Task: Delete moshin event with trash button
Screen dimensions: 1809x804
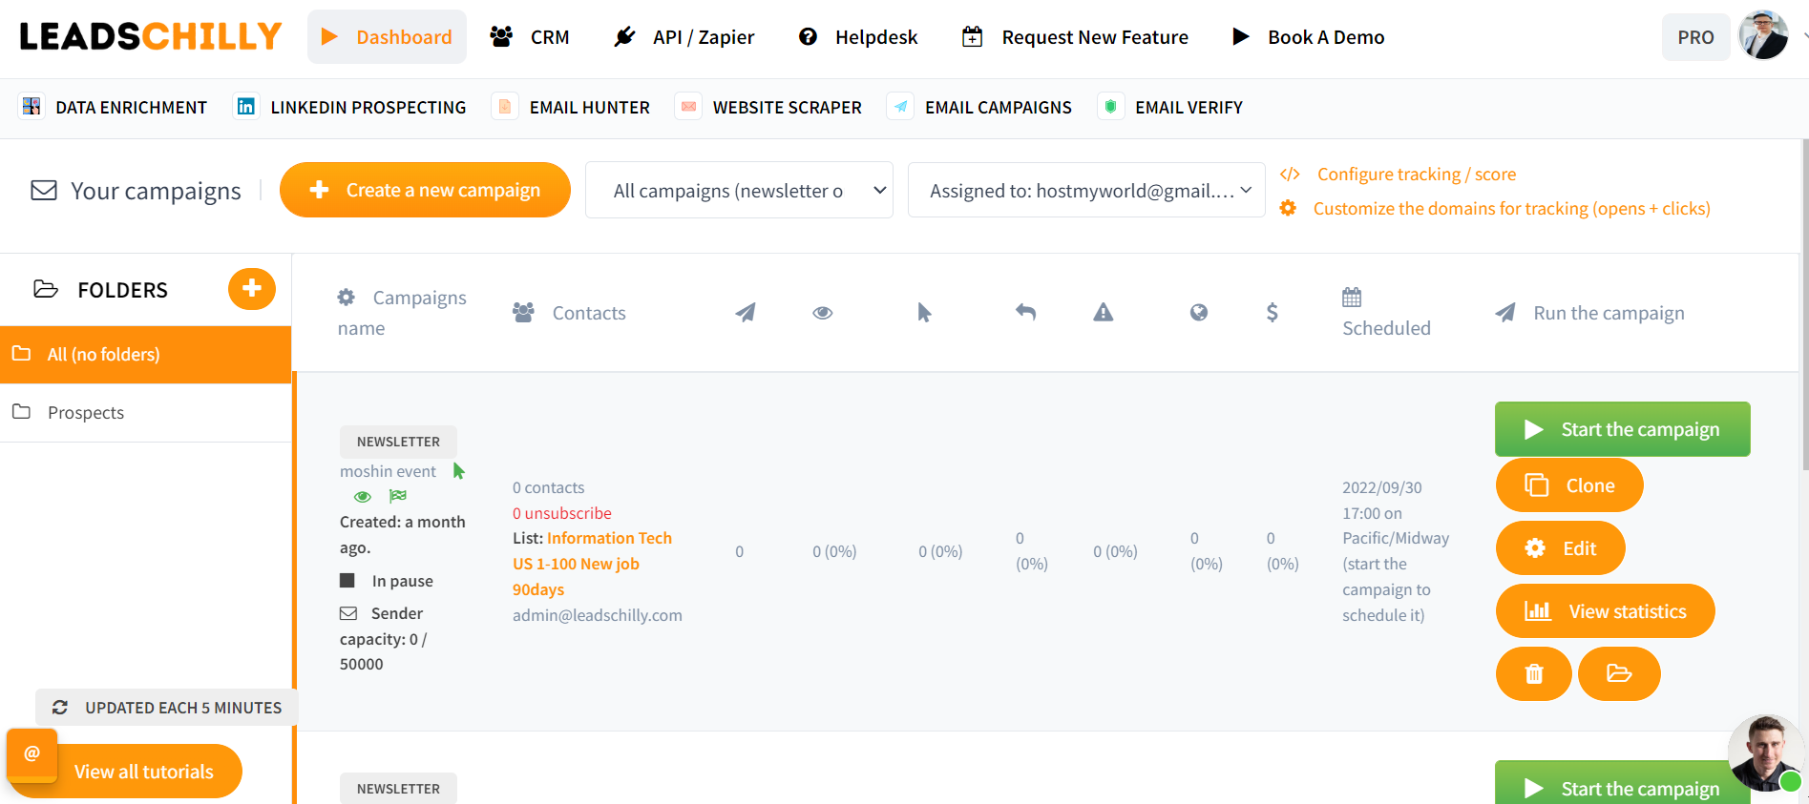Action: click(x=1534, y=673)
